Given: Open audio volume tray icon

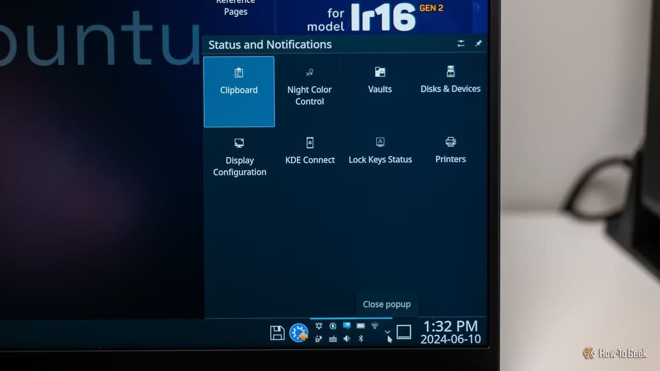Looking at the screenshot, I should pos(347,339).
